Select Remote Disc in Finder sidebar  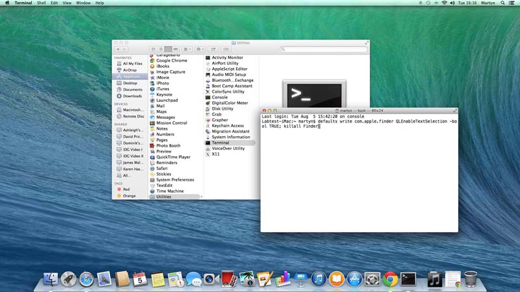tap(129, 116)
